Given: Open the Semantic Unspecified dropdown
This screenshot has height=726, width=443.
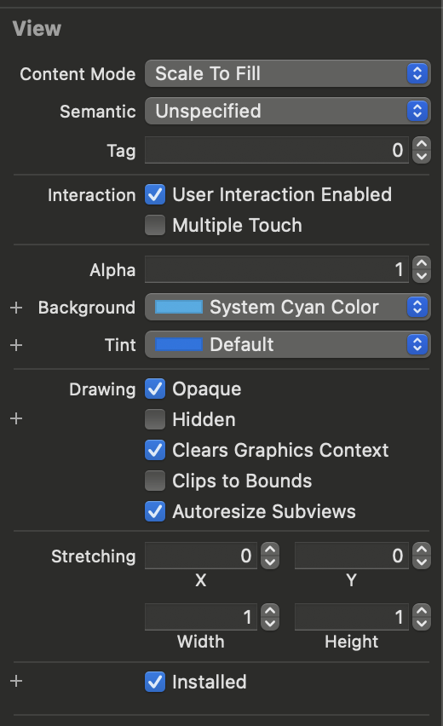Looking at the screenshot, I should tap(288, 111).
